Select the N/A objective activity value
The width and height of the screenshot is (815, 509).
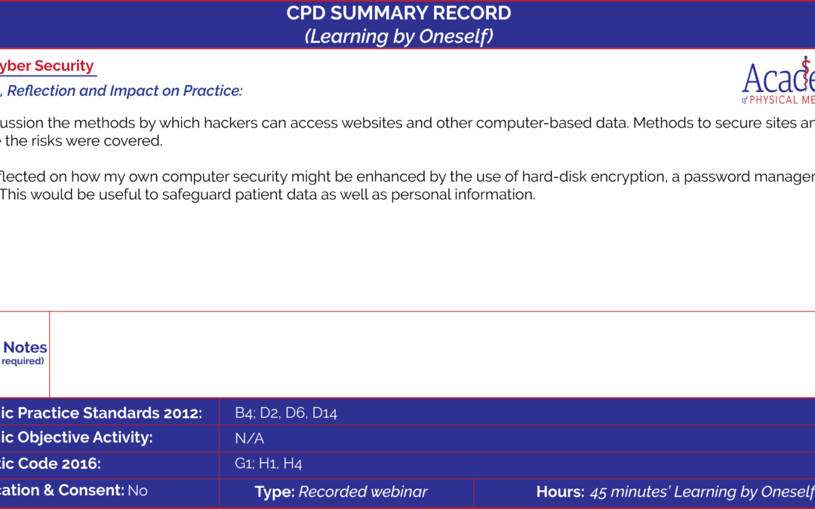(250, 438)
